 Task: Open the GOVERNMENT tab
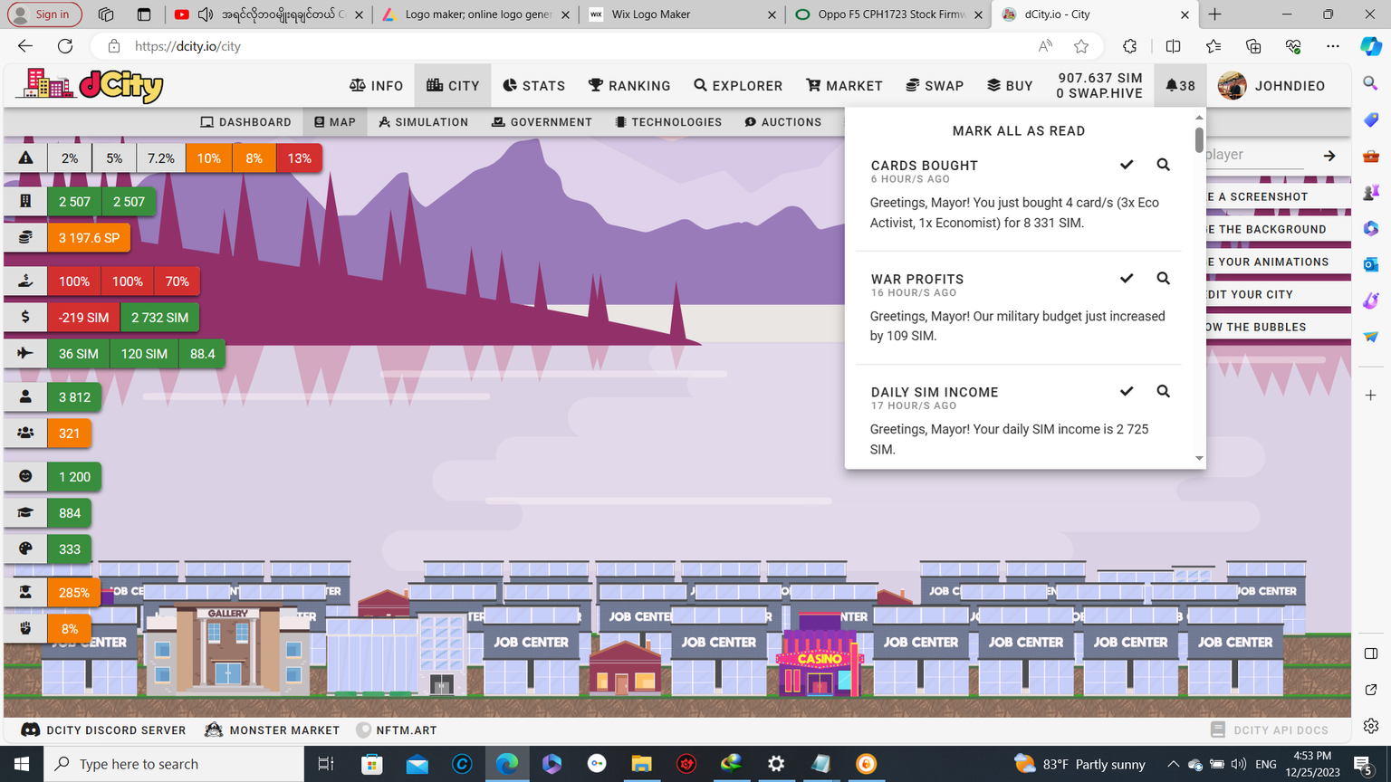[x=542, y=122]
